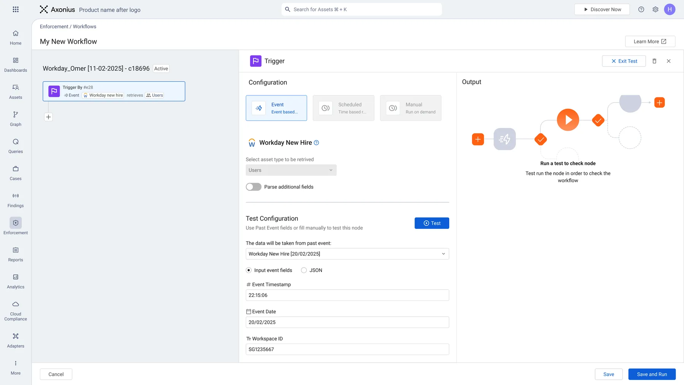Image resolution: width=684 pixels, height=385 pixels.
Task: Select the Trigger By workflow node
Action: pos(114,91)
